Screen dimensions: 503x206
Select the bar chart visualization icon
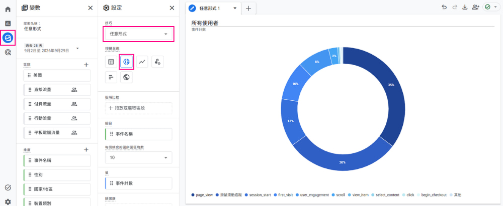[111, 77]
